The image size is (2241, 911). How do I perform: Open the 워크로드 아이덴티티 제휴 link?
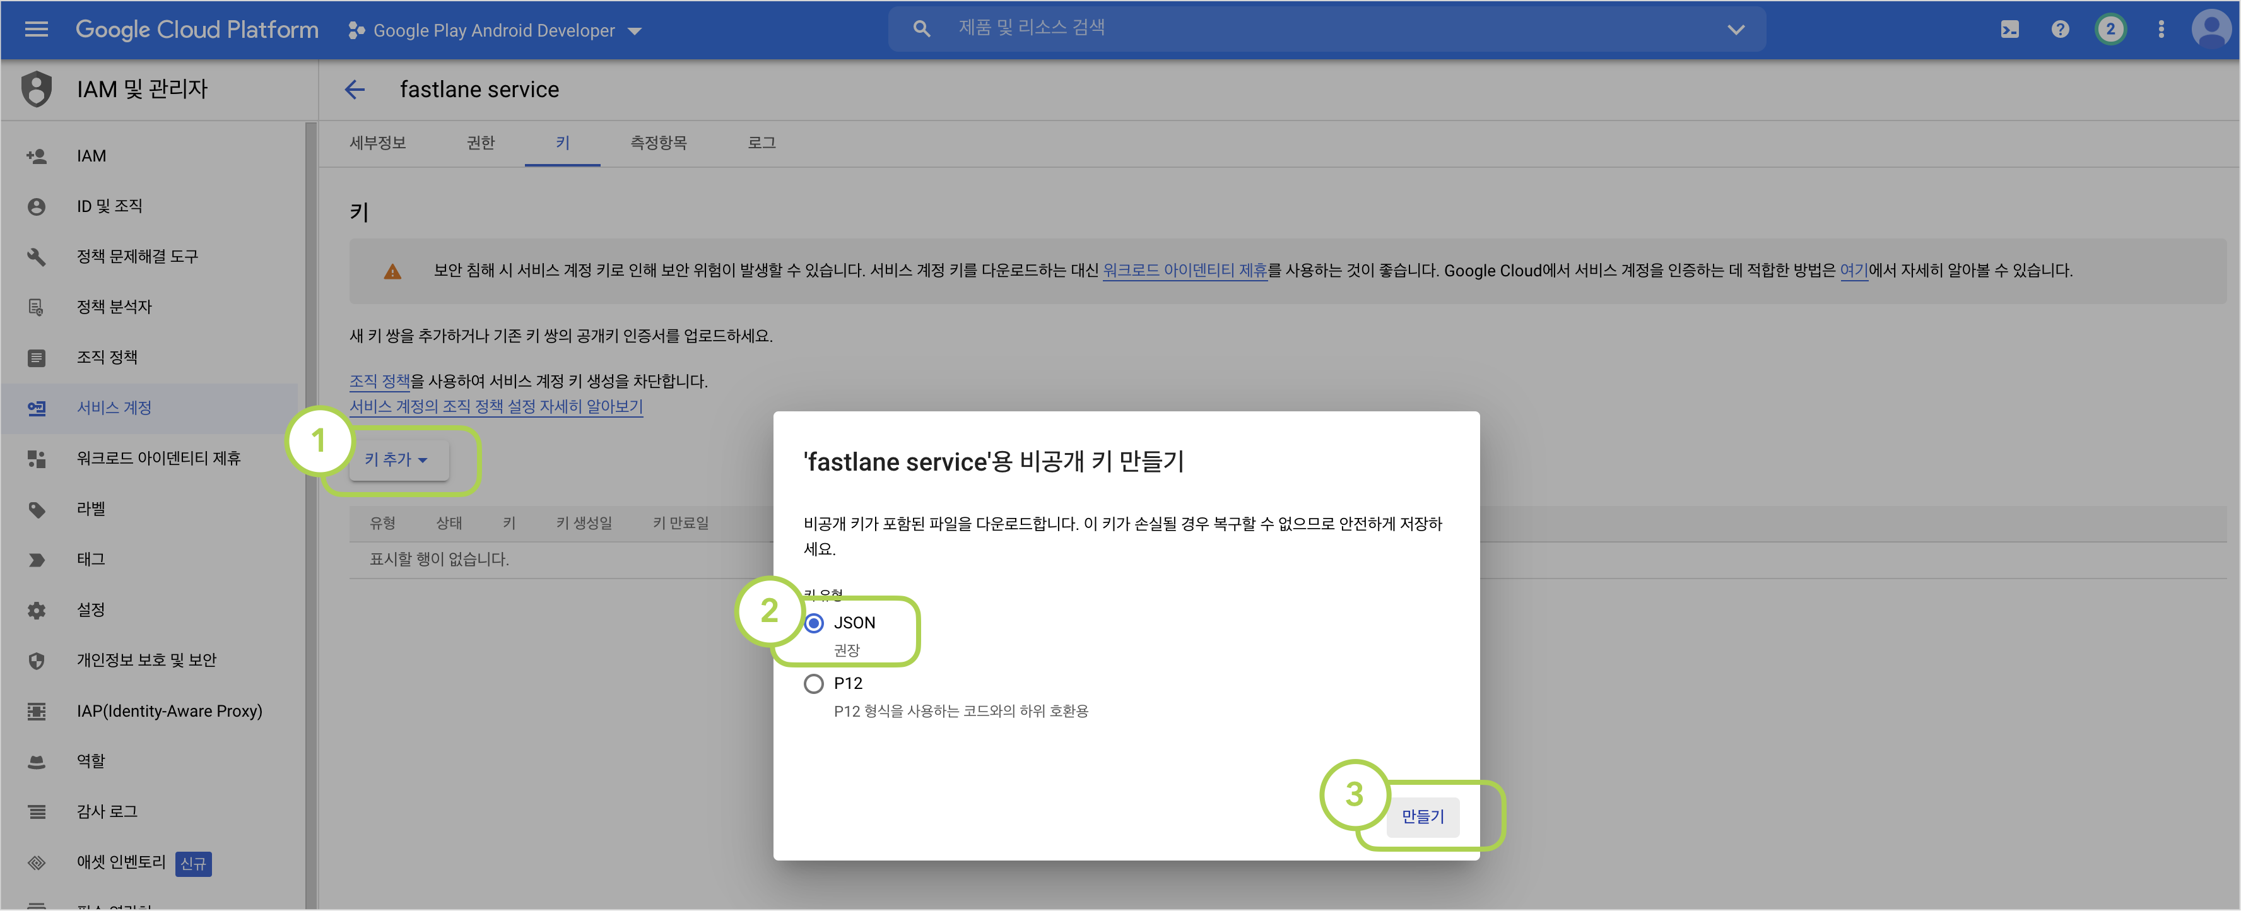point(1185,271)
